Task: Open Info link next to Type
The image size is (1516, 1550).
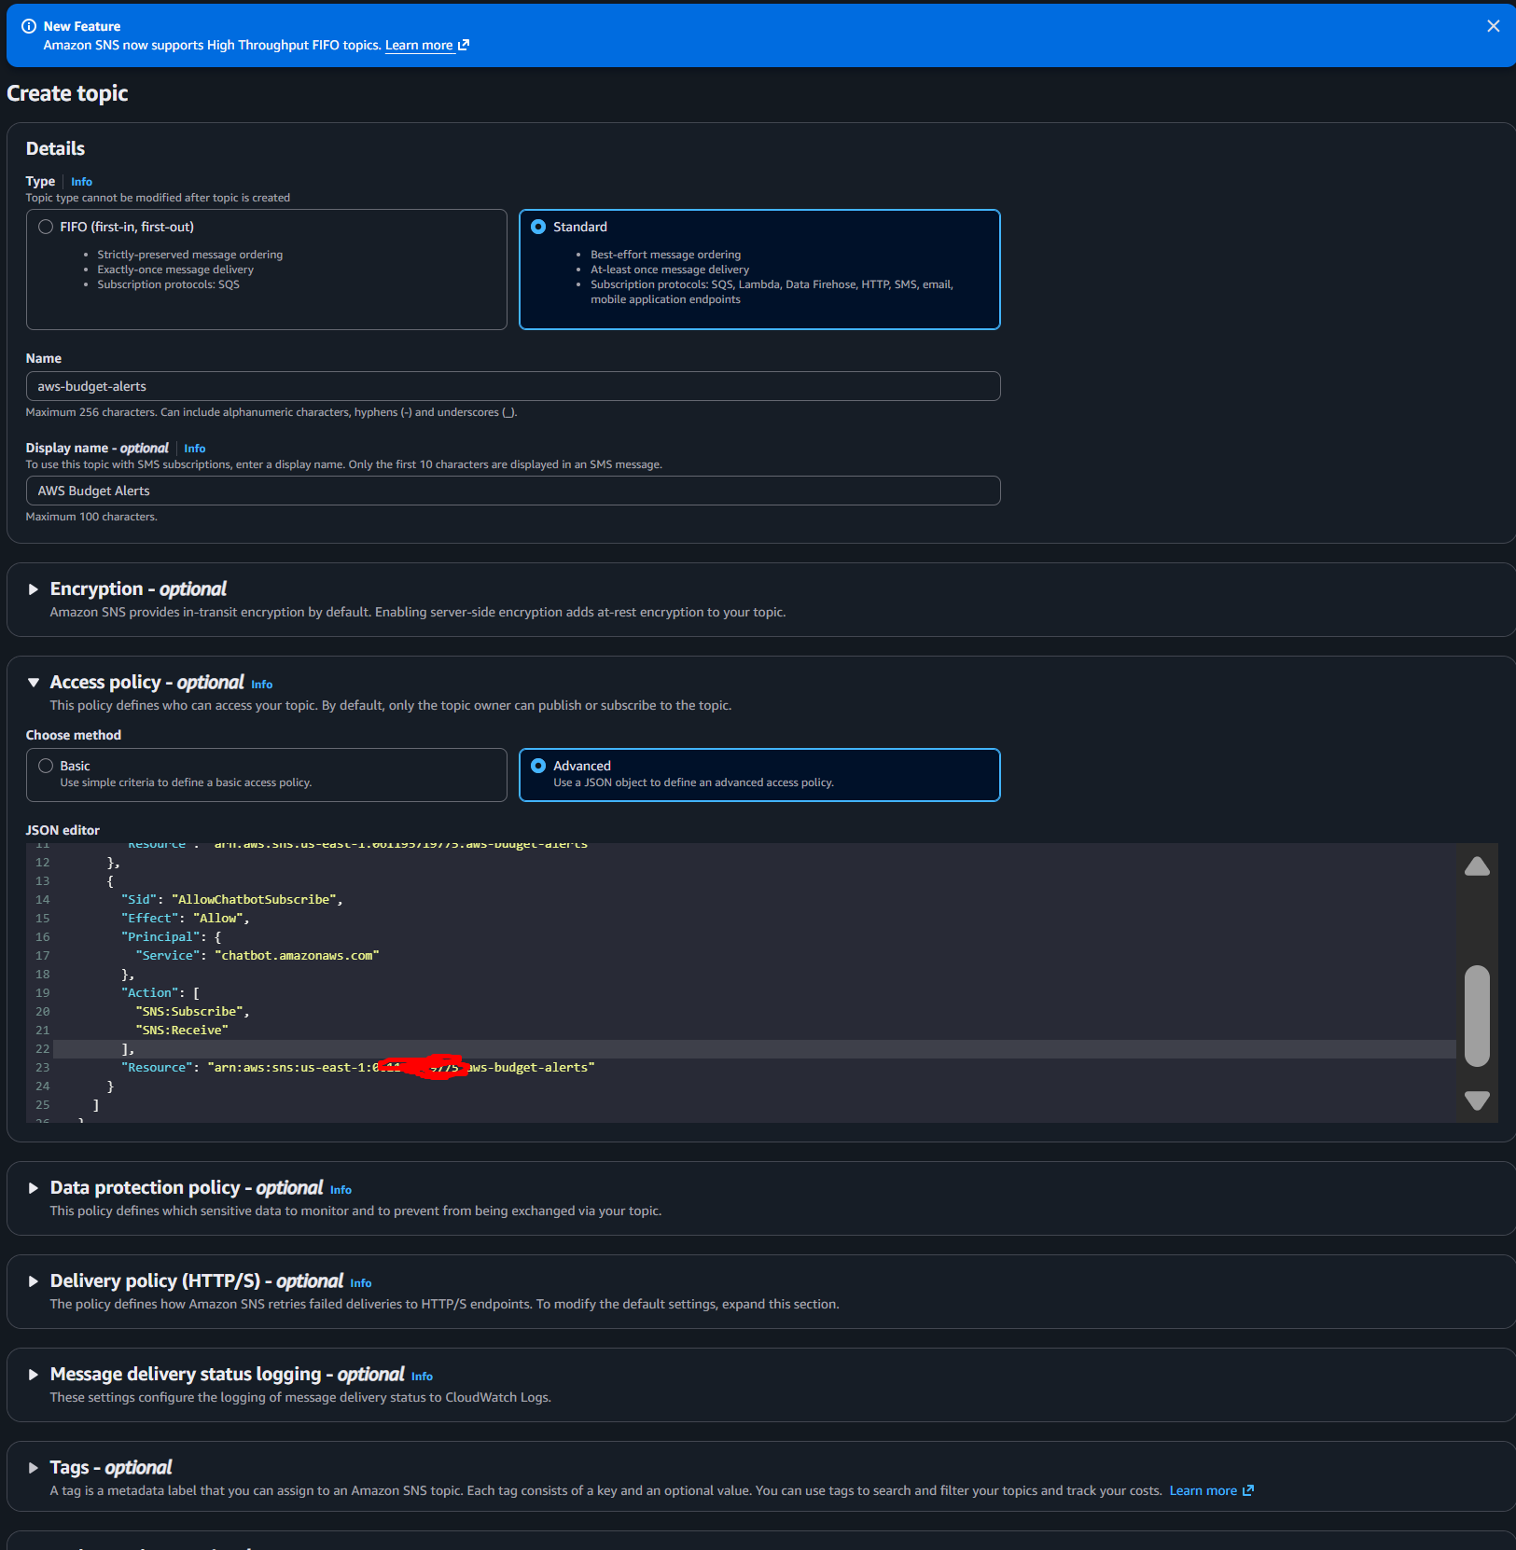Action: point(81,182)
